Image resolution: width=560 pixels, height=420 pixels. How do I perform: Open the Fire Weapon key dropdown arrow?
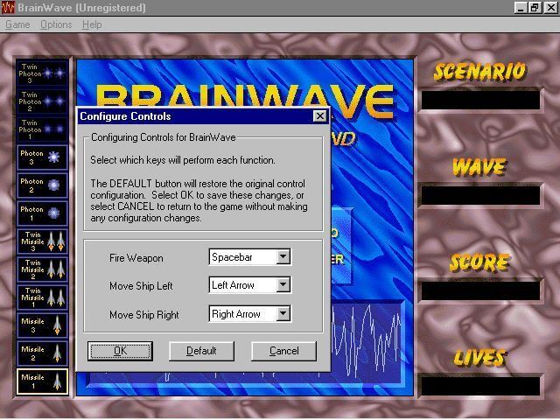[x=283, y=256]
